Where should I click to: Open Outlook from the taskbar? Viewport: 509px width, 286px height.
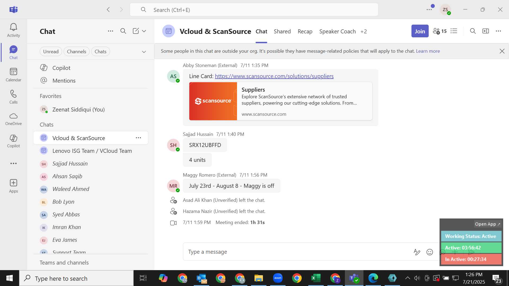click(202, 278)
